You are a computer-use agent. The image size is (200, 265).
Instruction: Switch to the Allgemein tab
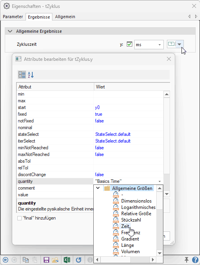tap(65, 17)
